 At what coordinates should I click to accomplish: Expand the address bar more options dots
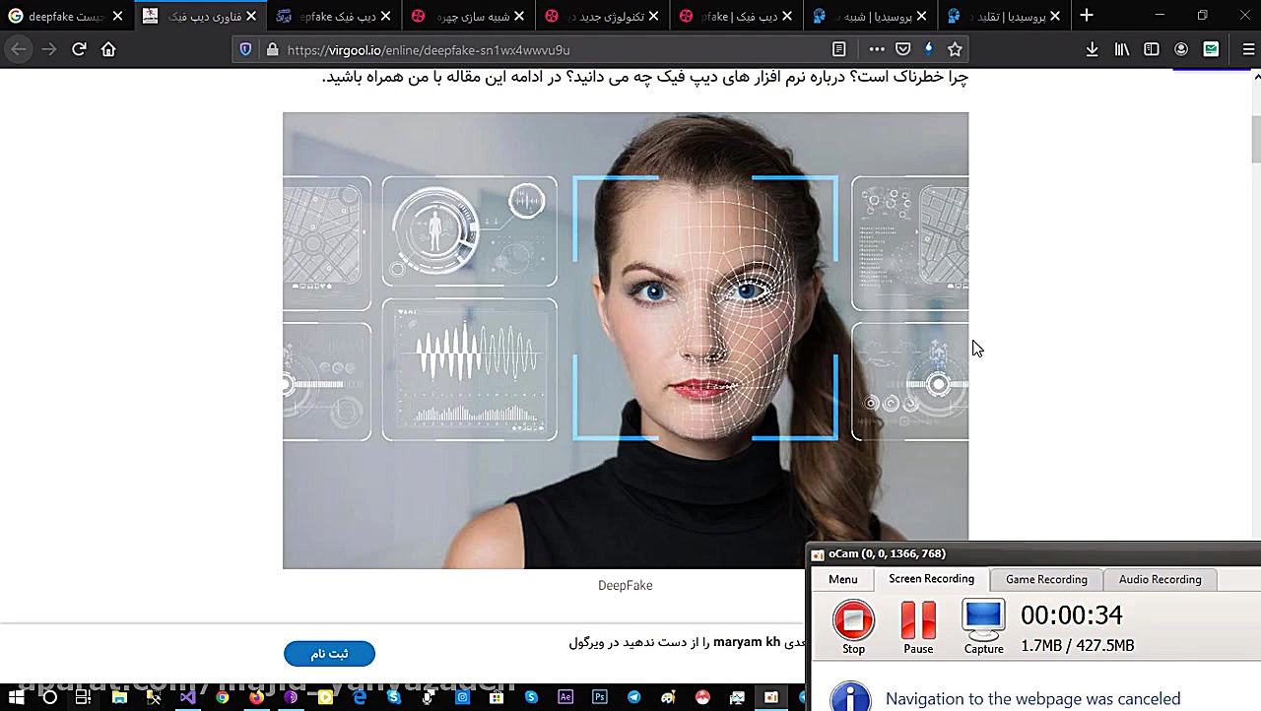(x=876, y=49)
